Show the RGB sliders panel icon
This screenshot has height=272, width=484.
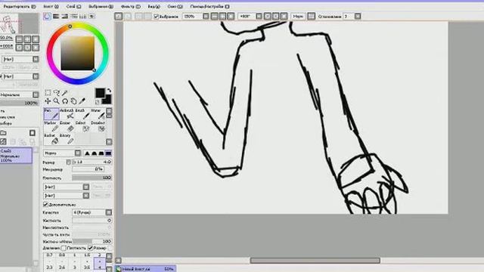[56, 17]
